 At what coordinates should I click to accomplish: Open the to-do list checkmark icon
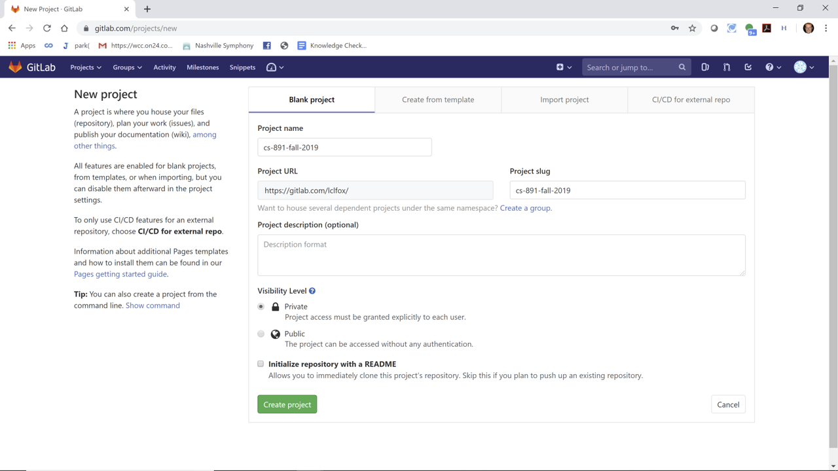click(x=748, y=67)
